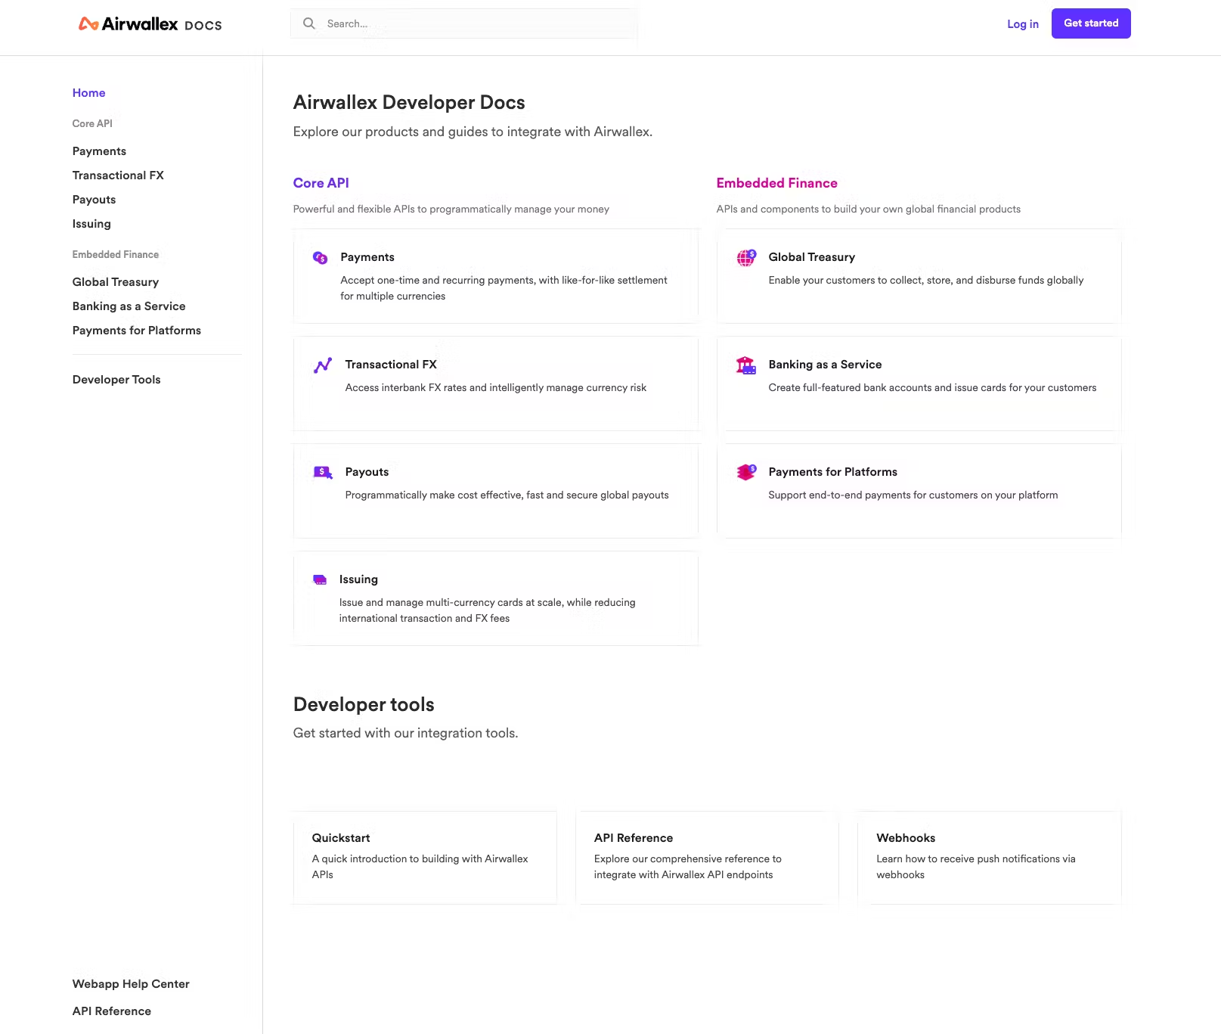This screenshot has width=1221, height=1034.
Task: Open the Webhooks card
Action: (989, 858)
